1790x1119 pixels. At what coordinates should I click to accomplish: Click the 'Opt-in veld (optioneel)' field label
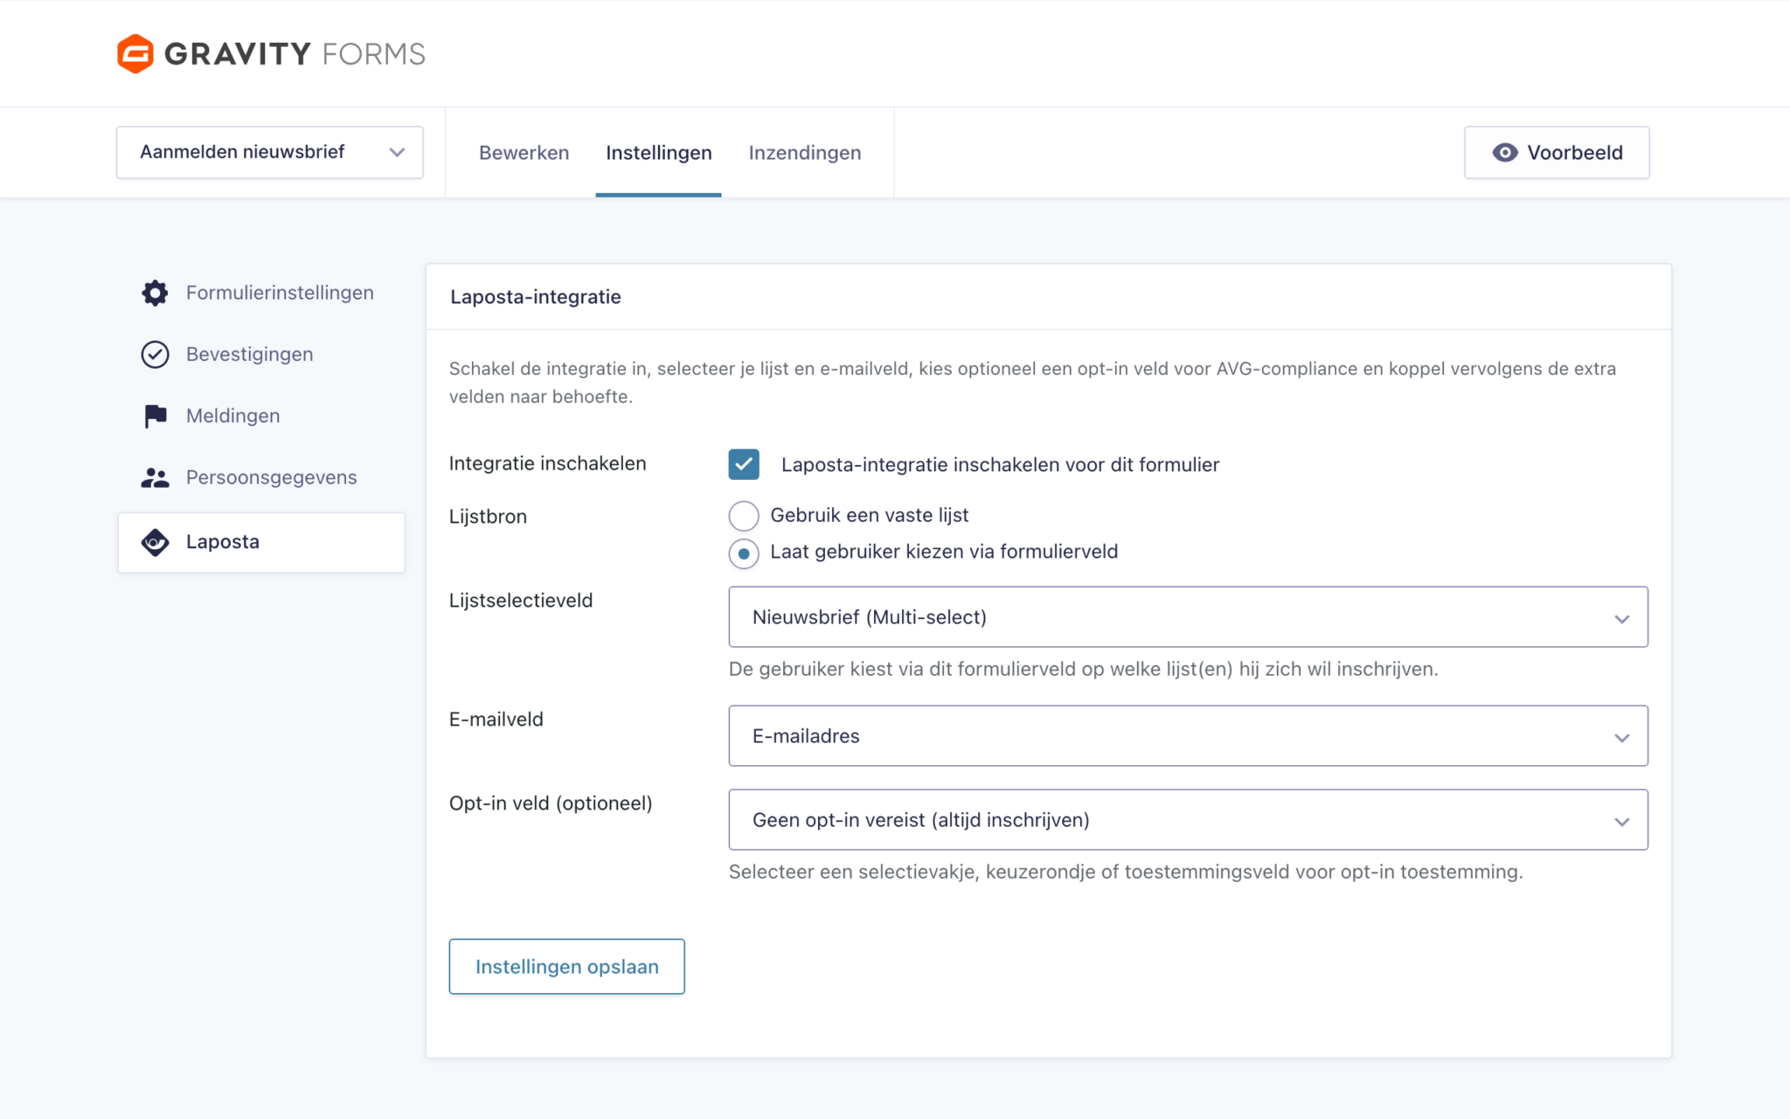[x=551, y=803]
